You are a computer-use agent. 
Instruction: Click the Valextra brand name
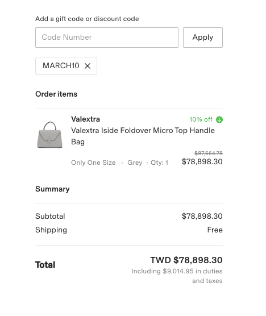pos(85,119)
